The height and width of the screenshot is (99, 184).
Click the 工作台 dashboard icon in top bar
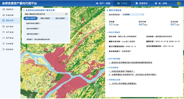(118, 3)
